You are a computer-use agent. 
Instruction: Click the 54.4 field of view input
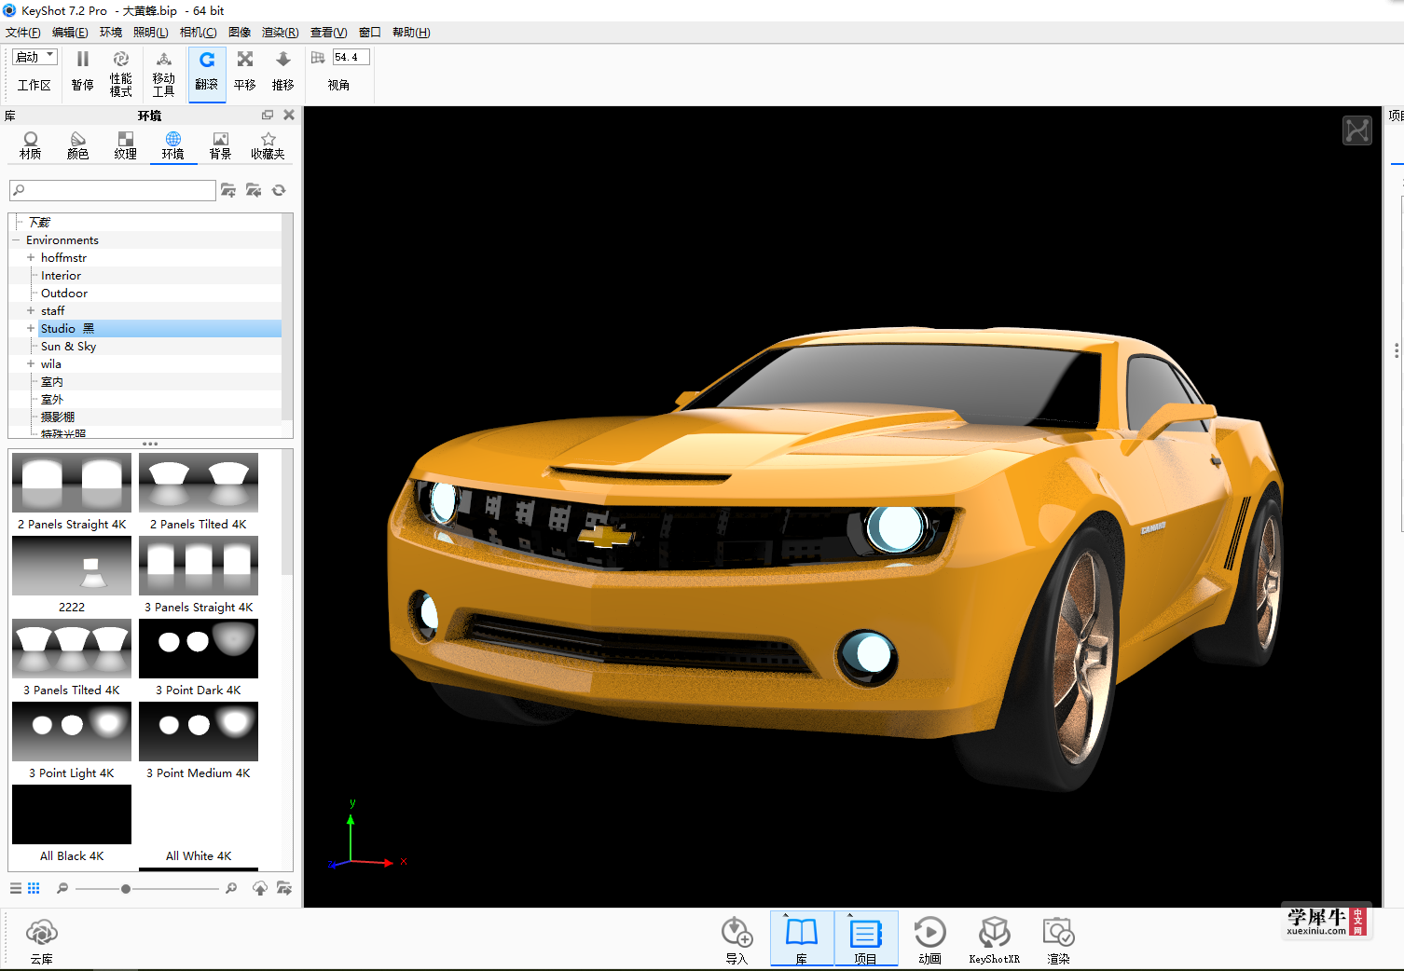pos(351,58)
